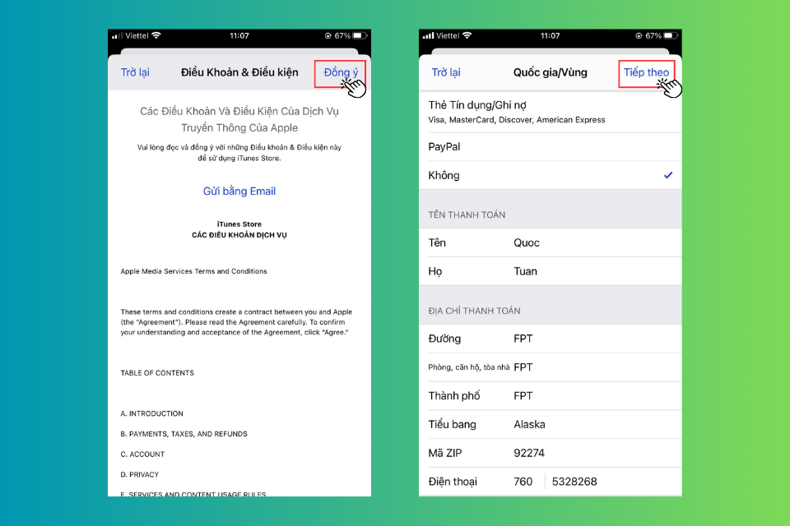The image size is (790, 526).
Task: Click Điều Khoản & Điều kiện title
Action: click(x=239, y=72)
